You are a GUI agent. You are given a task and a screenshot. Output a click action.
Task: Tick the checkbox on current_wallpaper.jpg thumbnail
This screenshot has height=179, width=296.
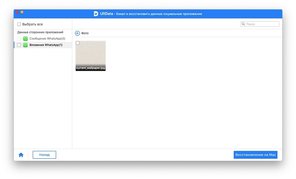point(78,43)
